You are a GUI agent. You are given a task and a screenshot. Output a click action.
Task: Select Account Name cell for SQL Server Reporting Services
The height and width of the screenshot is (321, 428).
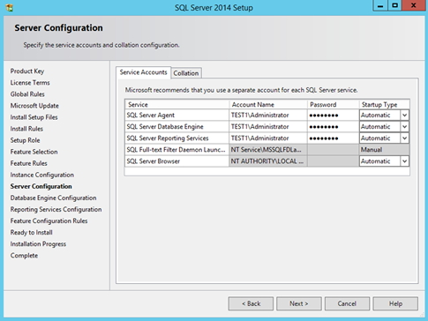pyautogui.click(x=268, y=138)
